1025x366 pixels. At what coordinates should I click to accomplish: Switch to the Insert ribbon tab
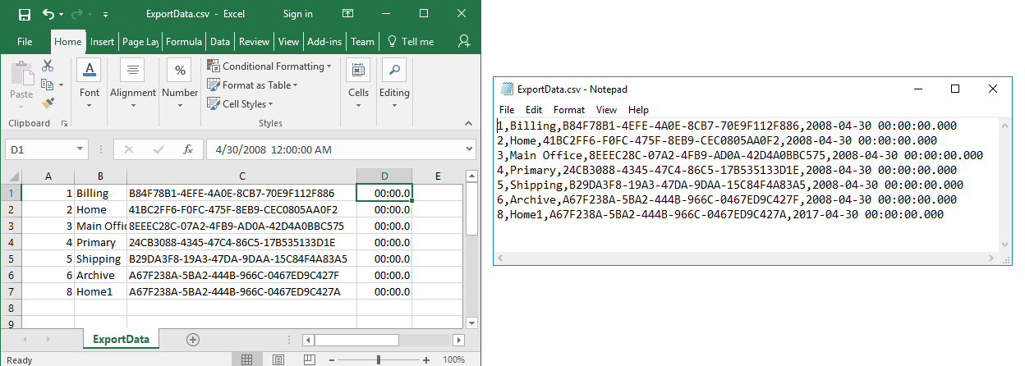point(103,42)
